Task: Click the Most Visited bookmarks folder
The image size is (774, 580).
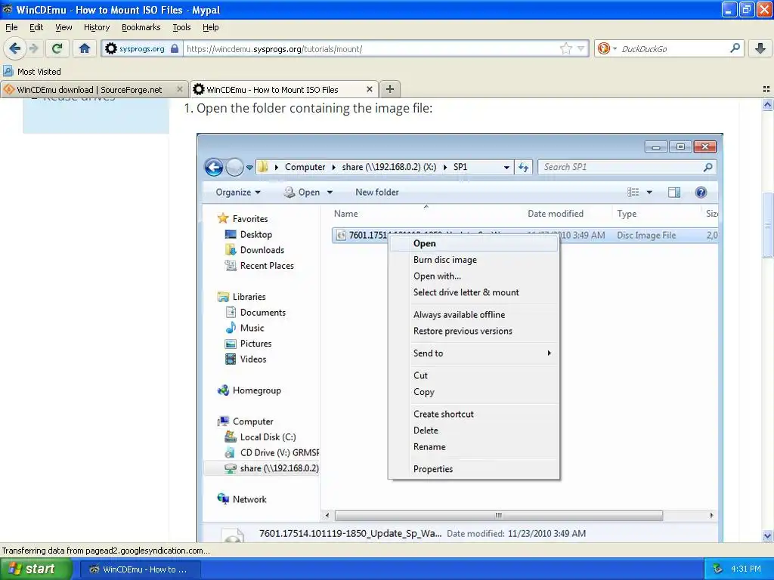Action: 32,72
